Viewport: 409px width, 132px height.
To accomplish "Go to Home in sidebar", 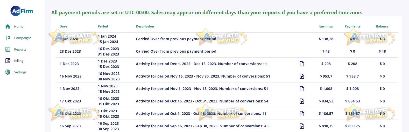I will [19, 26].
